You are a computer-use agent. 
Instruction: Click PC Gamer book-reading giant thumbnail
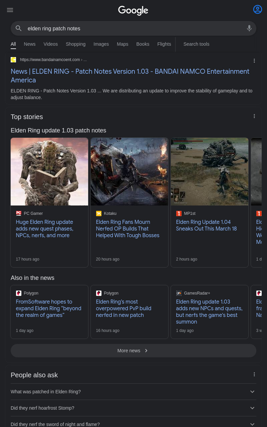tap(49, 171)
